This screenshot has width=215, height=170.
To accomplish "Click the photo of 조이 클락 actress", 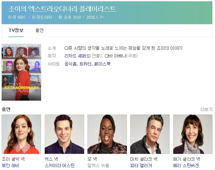I will [21, 134].
